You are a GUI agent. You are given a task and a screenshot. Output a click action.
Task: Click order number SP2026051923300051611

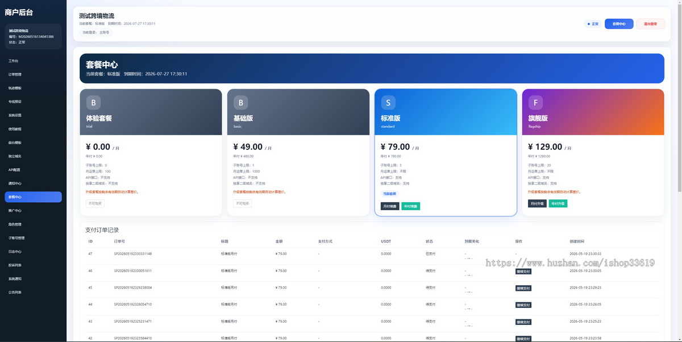[133, 270]
